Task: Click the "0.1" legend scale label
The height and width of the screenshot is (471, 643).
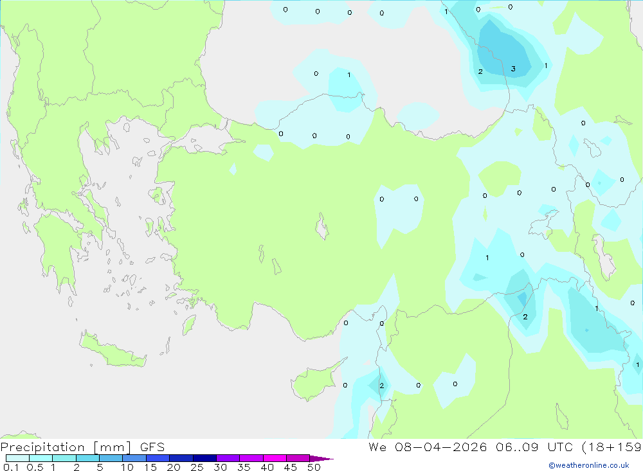Action: [x=11, y=467]
